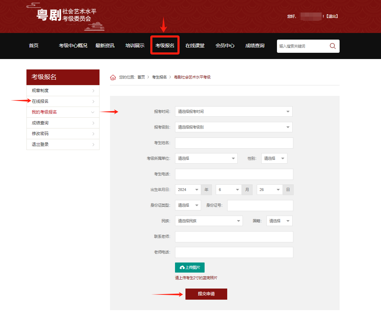Viewport: 381px width, 325px height.
Task: Open 最新资讯 in navigation bar
Action: 105,45
